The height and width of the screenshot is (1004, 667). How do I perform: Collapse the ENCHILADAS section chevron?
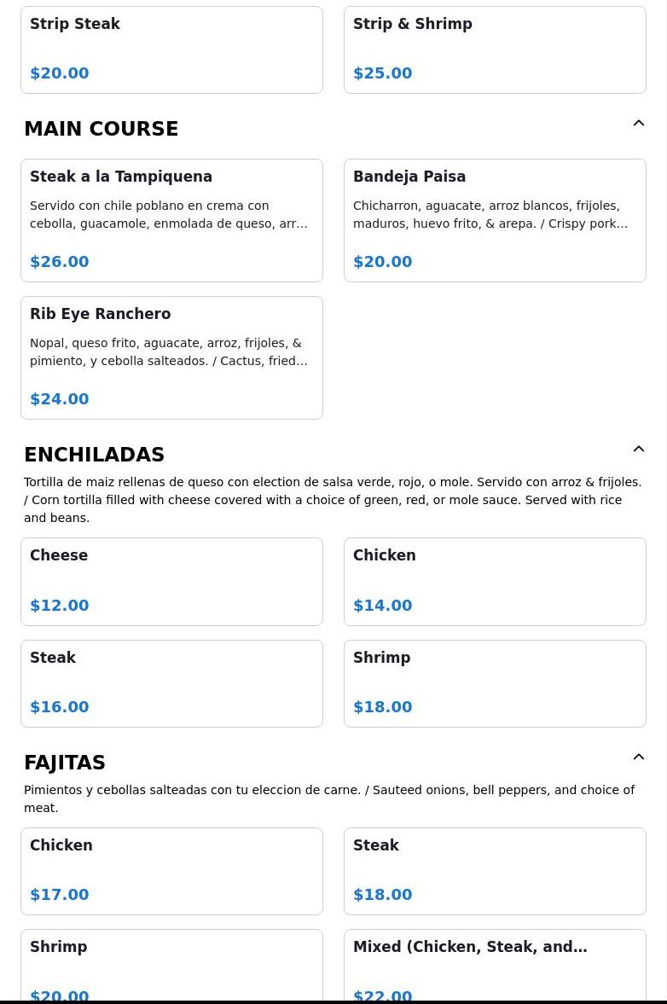tap(638, 449)
